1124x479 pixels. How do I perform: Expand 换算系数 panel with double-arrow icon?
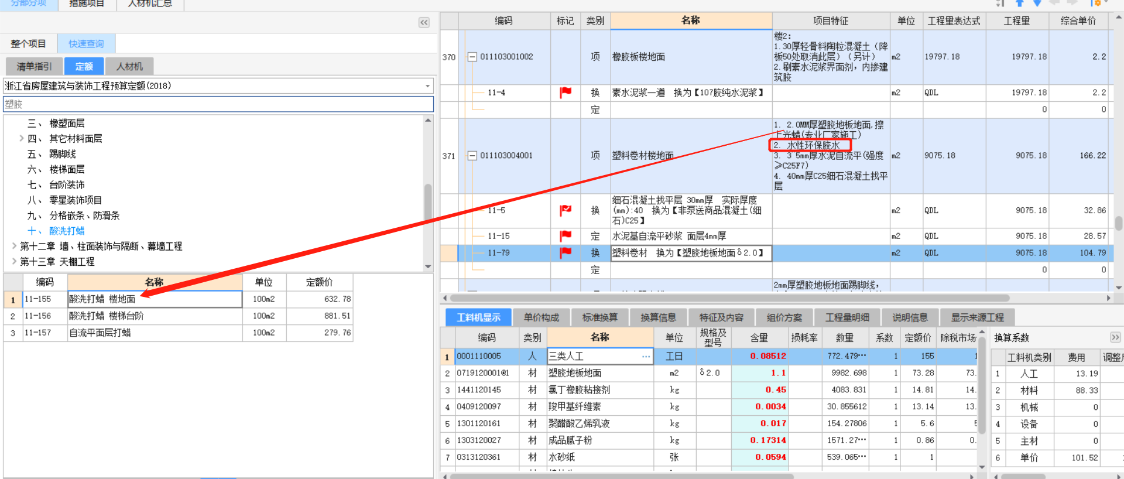coord(1115,337)
